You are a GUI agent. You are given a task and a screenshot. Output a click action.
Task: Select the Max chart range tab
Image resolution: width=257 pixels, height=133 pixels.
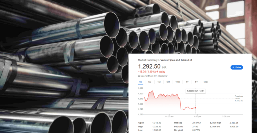click(206, 82)
